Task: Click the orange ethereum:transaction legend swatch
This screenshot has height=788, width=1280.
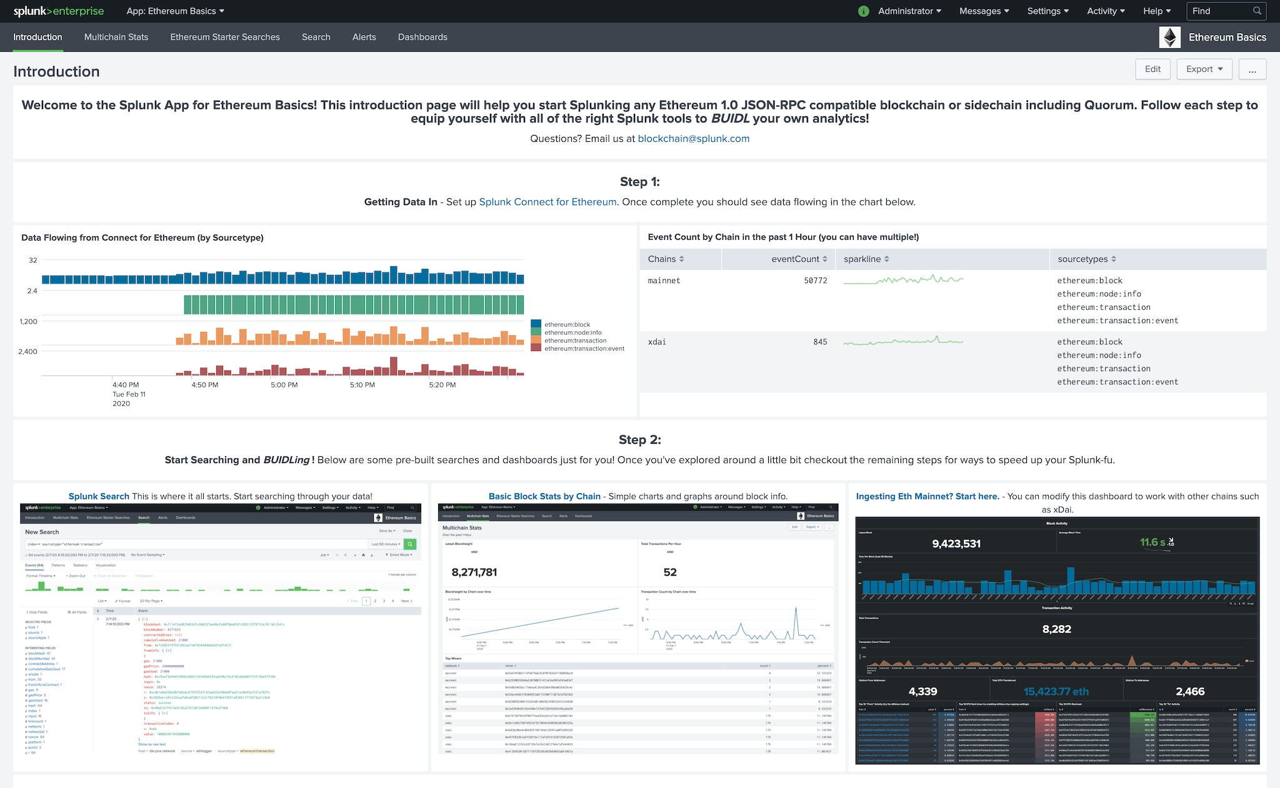Action: (536, 341)
